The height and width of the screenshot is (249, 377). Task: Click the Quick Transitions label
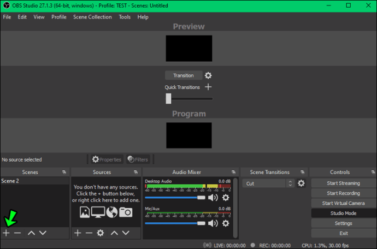coord(182,87)
